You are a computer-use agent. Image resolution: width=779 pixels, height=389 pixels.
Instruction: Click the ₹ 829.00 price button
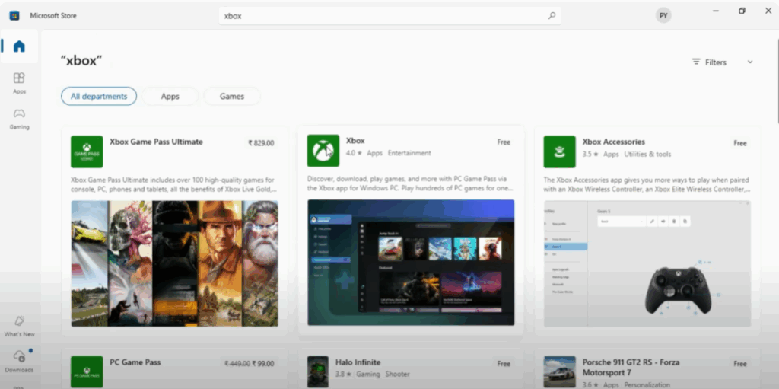[x=262, y=143]
